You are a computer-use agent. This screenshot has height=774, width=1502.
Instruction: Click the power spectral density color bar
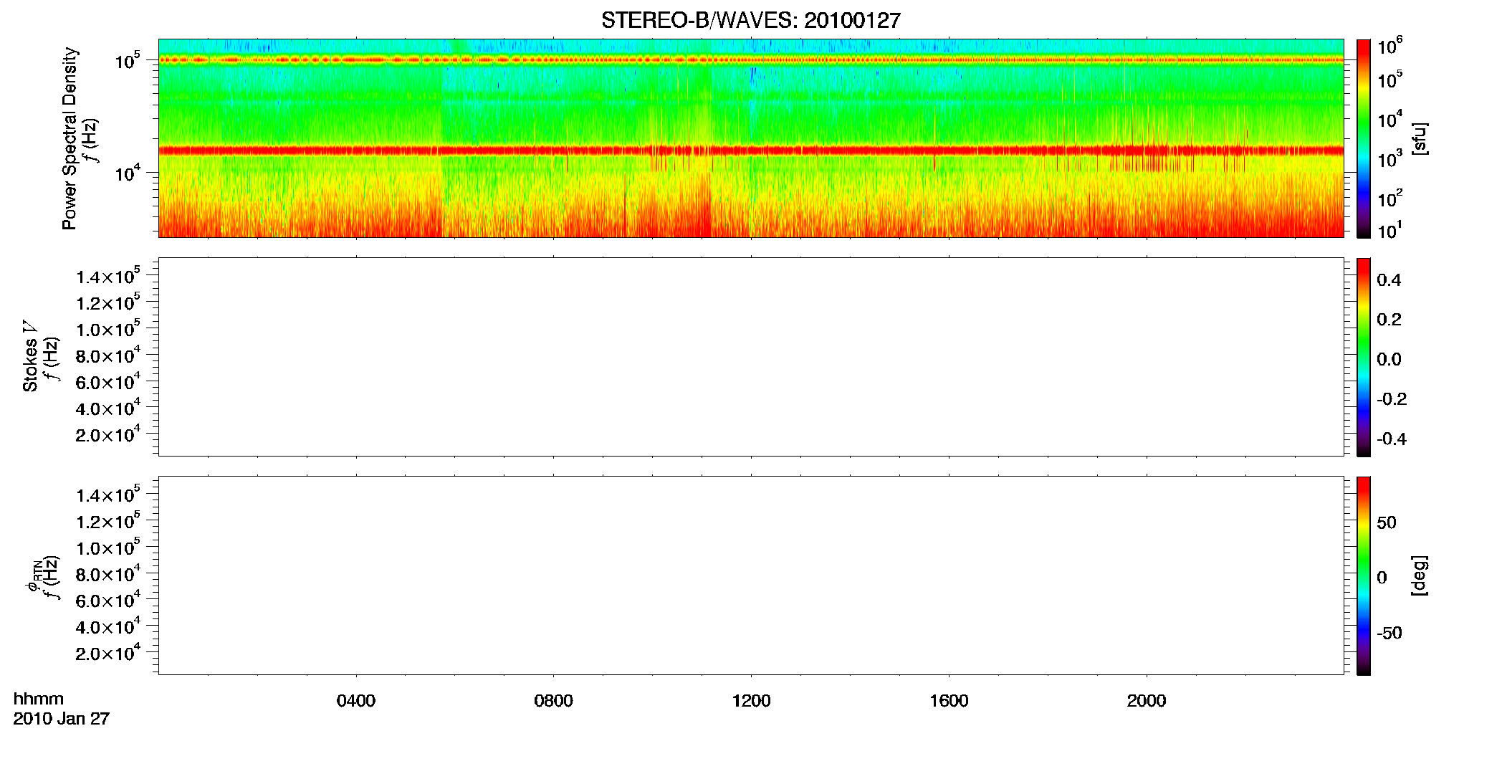(x=1364, y=138)
